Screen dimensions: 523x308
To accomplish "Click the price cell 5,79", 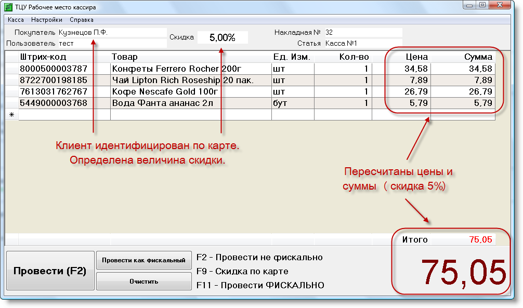I will (401, 103).
